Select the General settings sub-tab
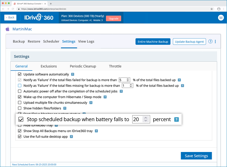The width and height of the screenshot is (227, 167). [22, 66]
